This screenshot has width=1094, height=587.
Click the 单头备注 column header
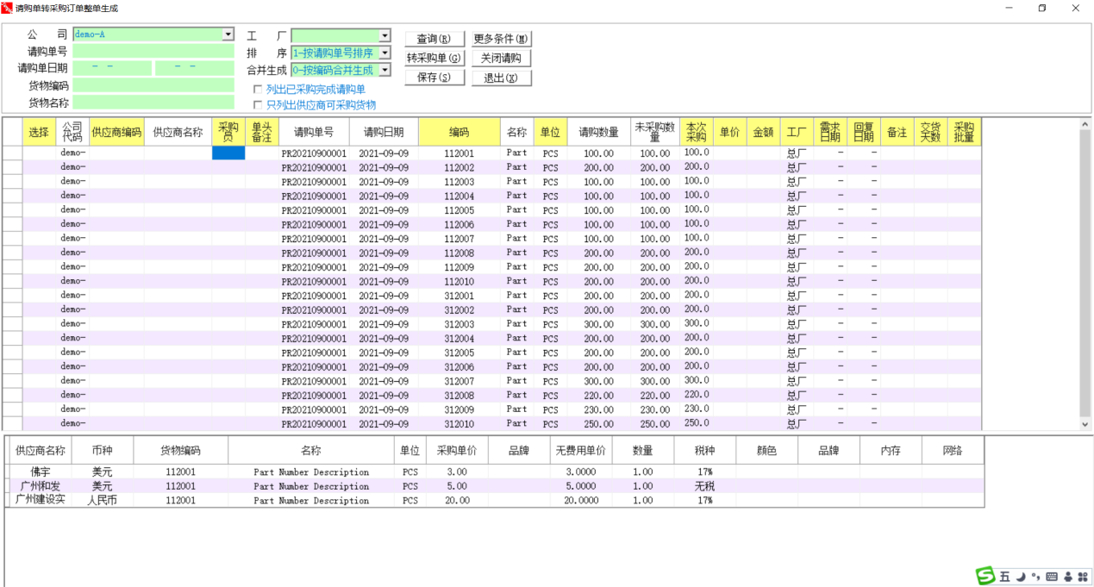click(262, 132)
